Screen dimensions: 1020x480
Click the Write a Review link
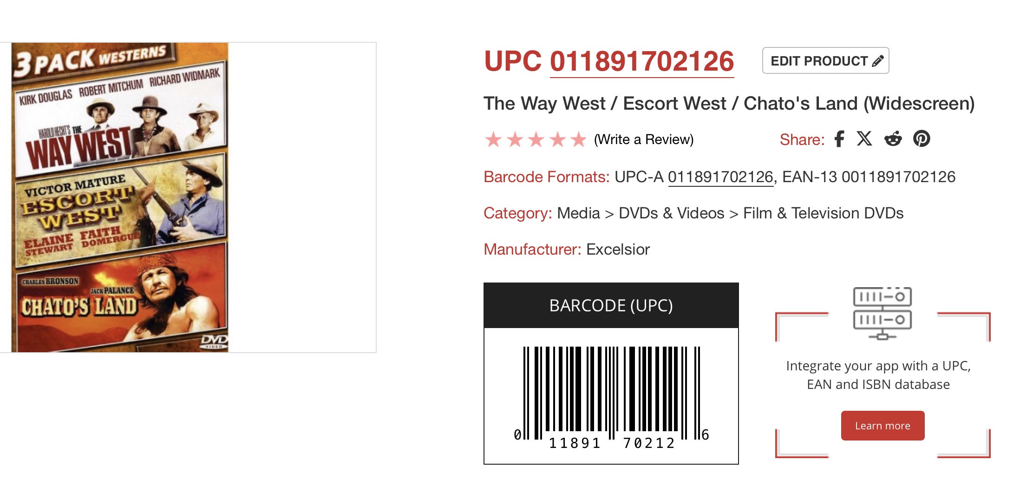tap(643, 139)
